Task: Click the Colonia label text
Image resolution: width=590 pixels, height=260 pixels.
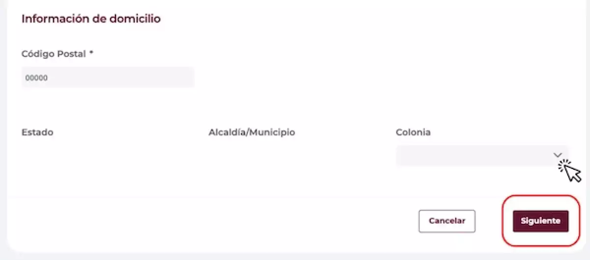Action: [413, 132]
